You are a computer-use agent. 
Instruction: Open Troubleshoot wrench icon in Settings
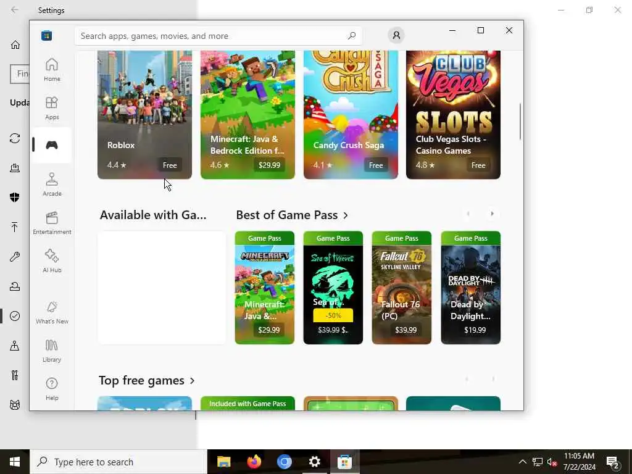click(x=15, y=257)
